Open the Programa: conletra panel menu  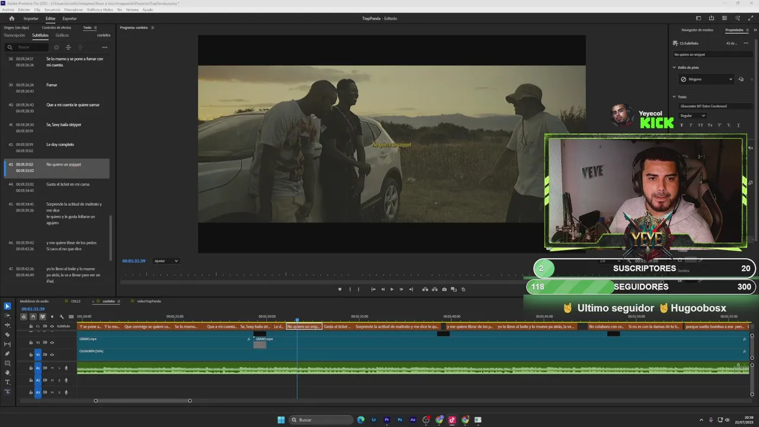[152, 27]
